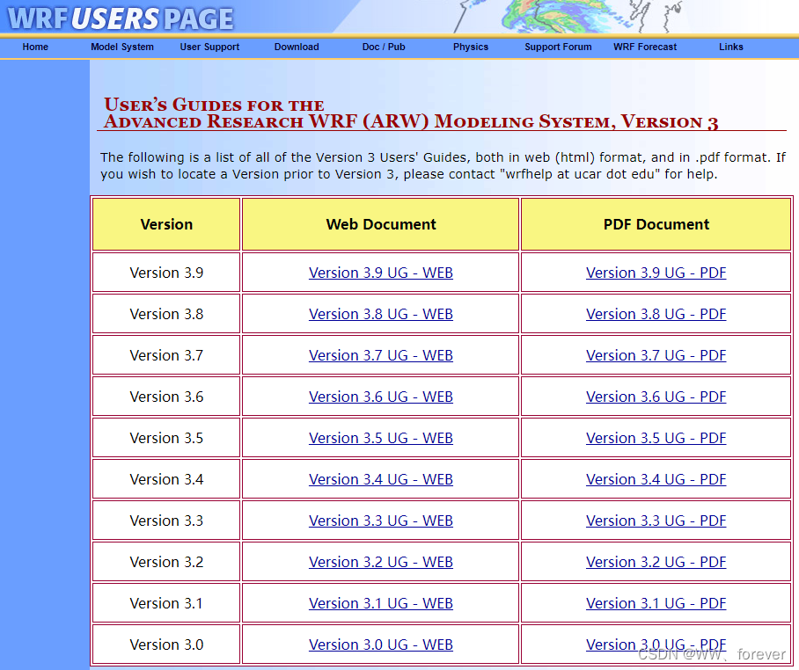Click the 'Version 3.7' table cell

point(166,355)
